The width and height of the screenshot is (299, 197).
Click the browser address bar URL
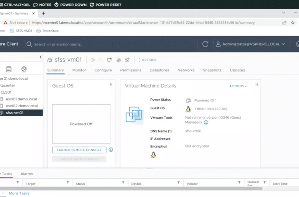tap(143, 23)
